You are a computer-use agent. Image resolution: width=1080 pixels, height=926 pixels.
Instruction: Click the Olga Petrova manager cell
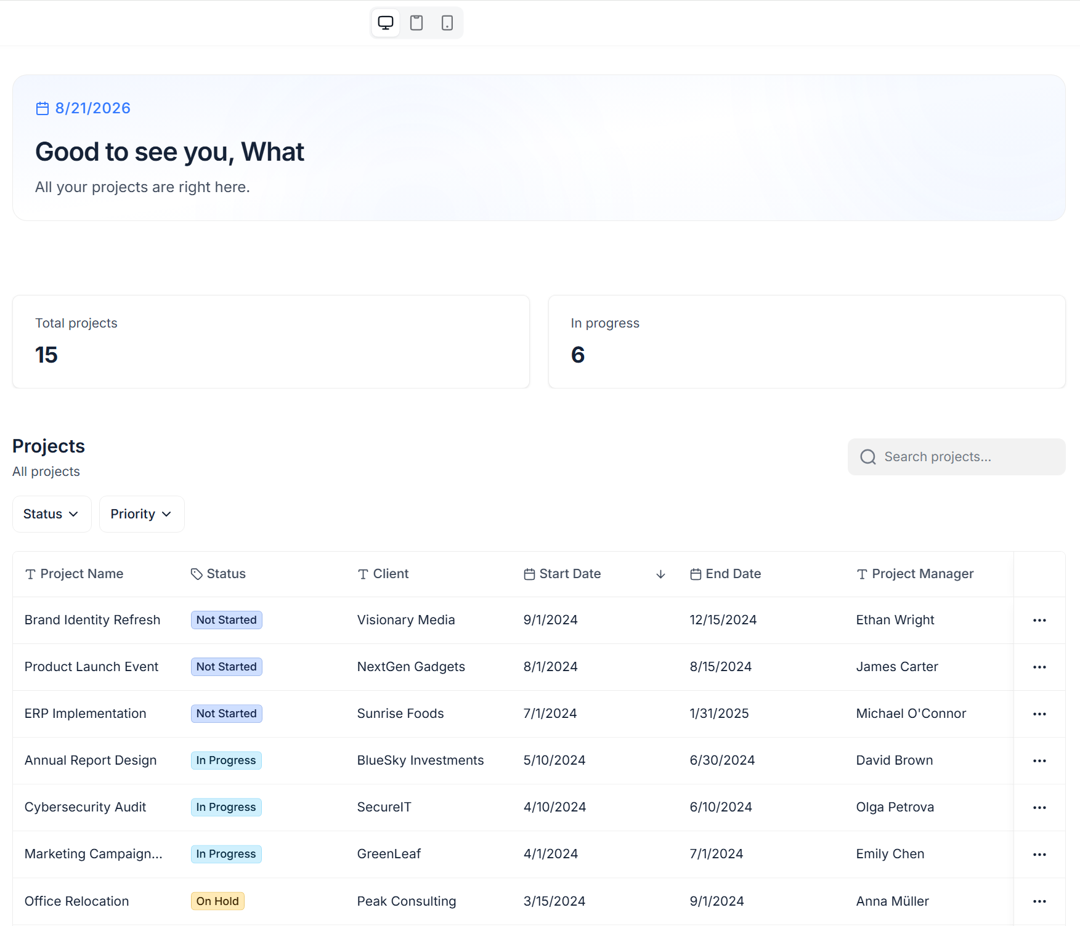(895, 807)
